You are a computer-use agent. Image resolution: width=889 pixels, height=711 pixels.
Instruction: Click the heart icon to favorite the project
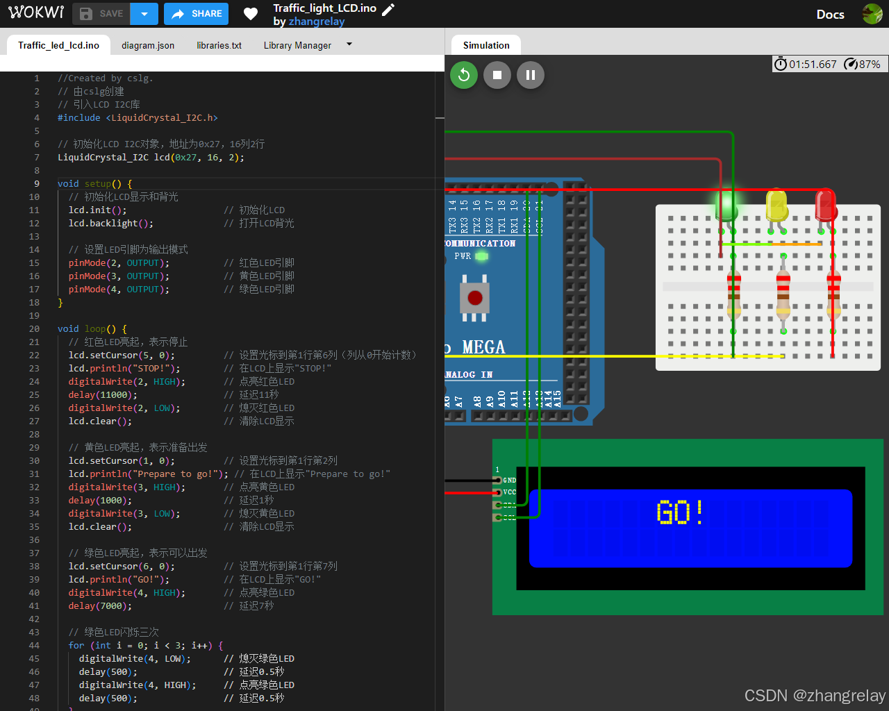(x=250, y=13)
